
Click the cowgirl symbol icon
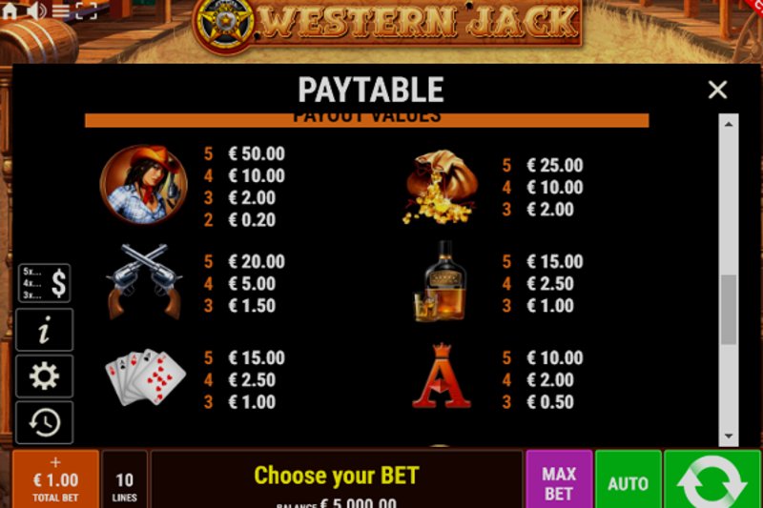[144, 185]
